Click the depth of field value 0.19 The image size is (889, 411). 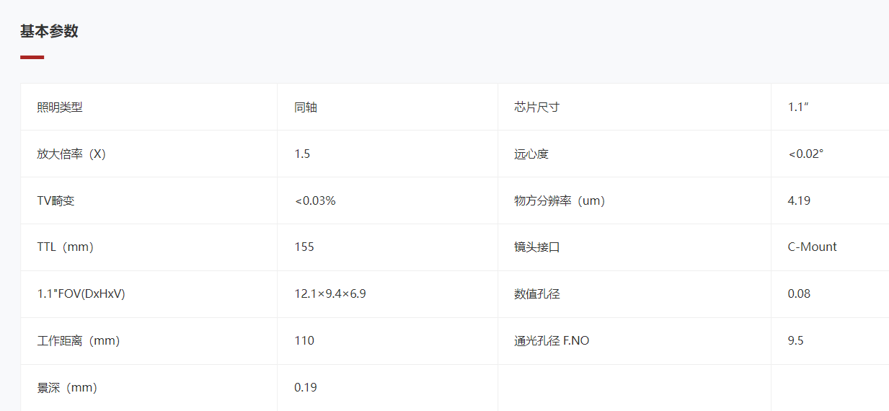[306, 388]
